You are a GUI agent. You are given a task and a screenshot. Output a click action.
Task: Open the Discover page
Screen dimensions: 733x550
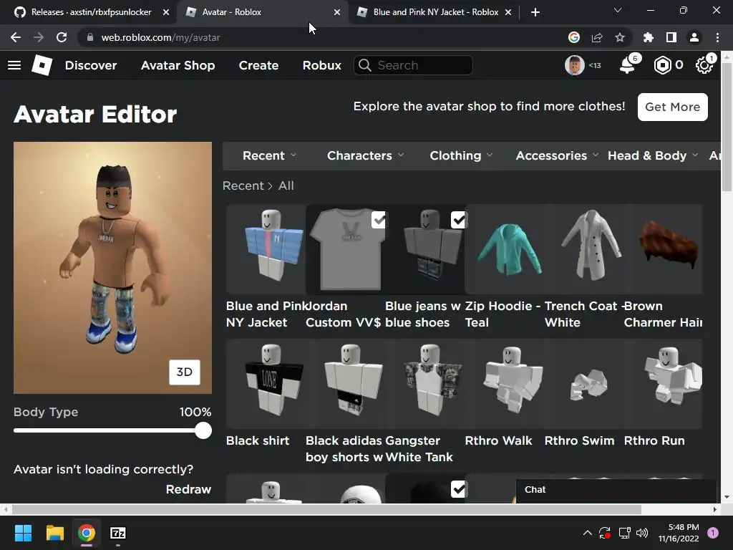pos(91,65)
